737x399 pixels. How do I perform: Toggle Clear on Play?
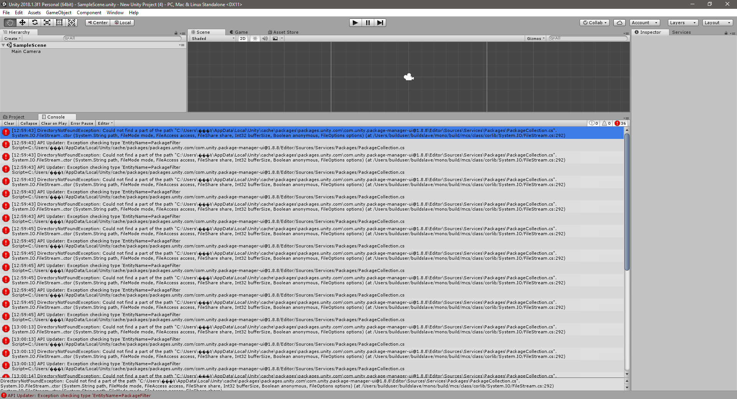tap(54, 124)
